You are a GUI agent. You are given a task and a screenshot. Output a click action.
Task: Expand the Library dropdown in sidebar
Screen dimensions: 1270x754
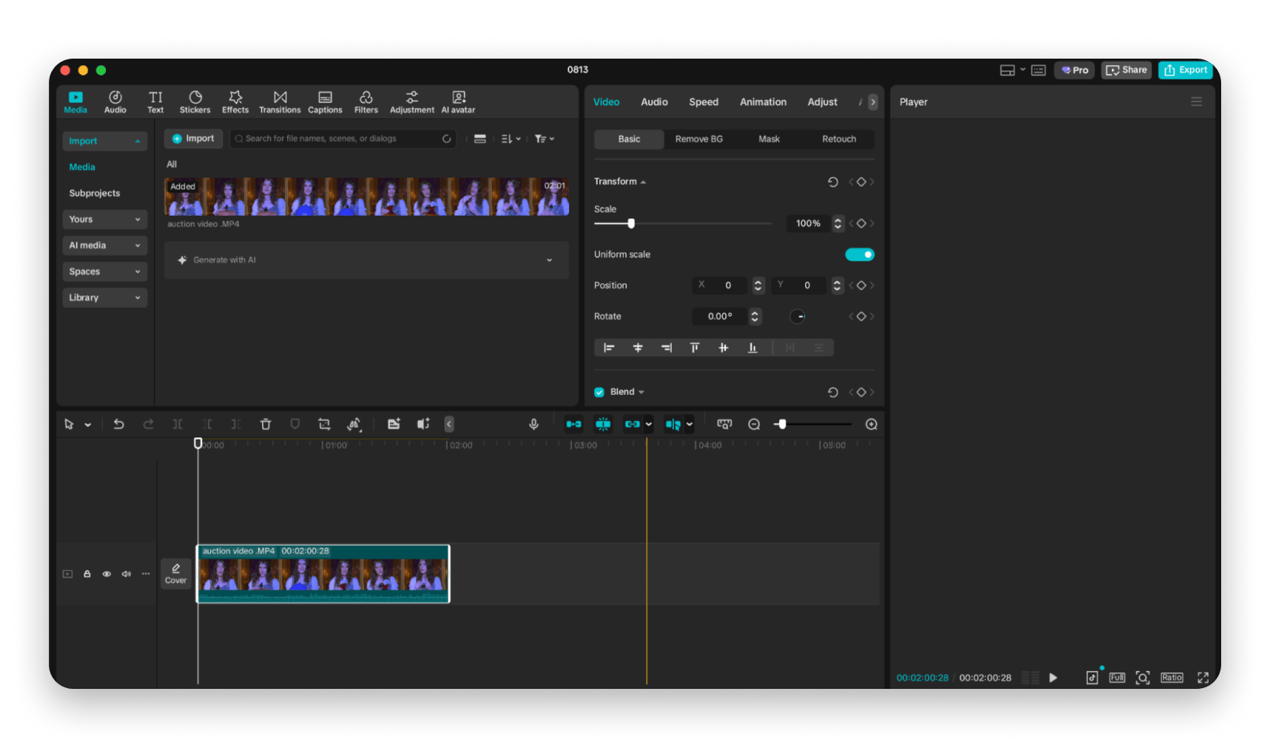coord(104,298)
